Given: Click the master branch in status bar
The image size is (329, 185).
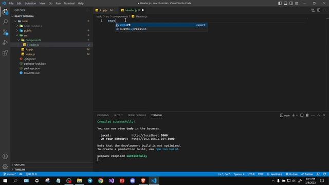Looking at the screenshot, I should point(10,174).
